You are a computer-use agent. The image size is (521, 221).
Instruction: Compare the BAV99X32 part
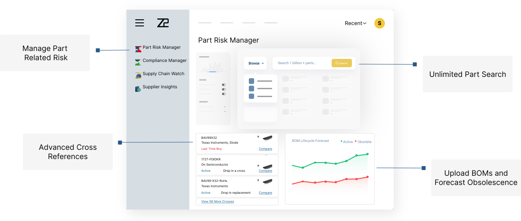[x=265, y=149]
